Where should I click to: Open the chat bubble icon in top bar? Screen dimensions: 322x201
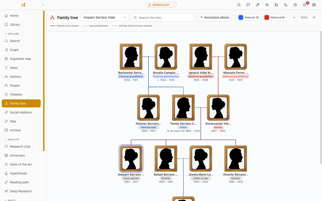click(248, 5)
